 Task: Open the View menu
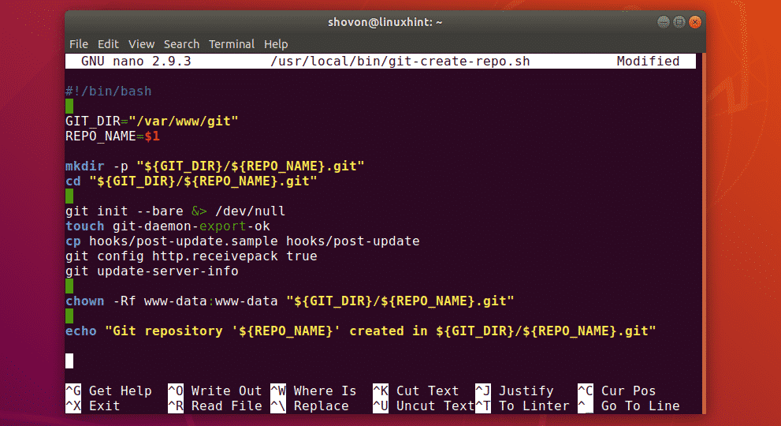[x=141, y=44]
